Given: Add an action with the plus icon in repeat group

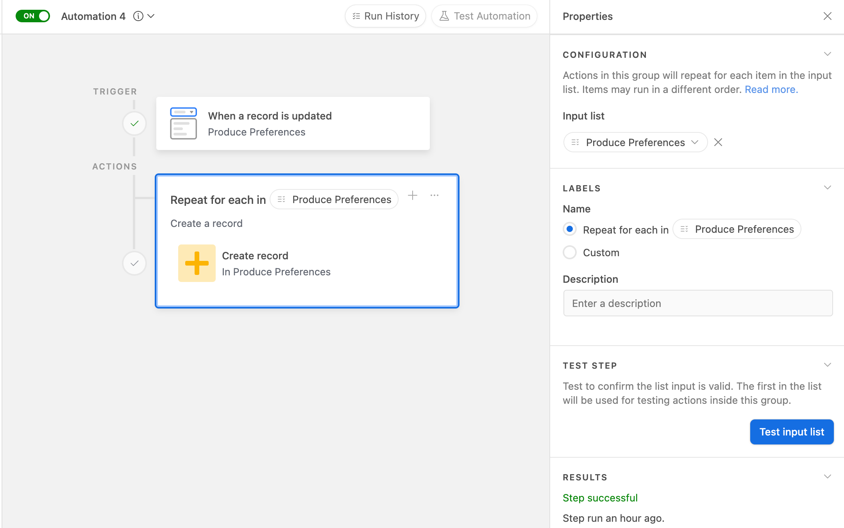Looking at the screenshot, I should 413,195.
